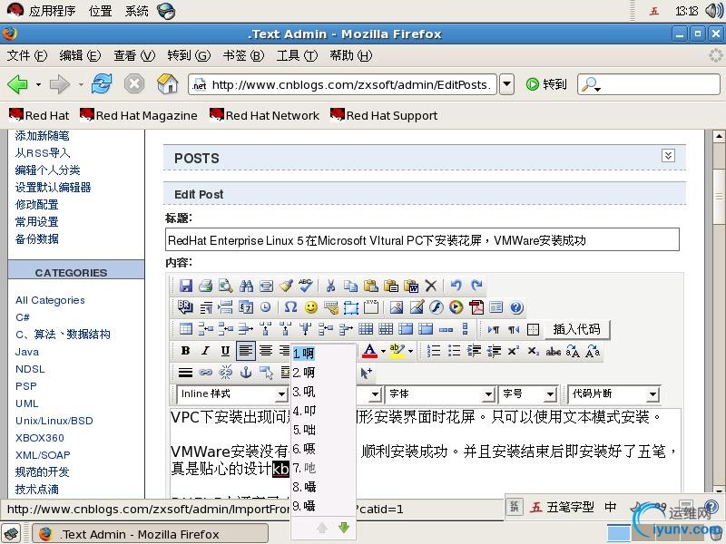Open the 查看 (V) menu
Screen dimensions: 726x544
coord(134,55)
